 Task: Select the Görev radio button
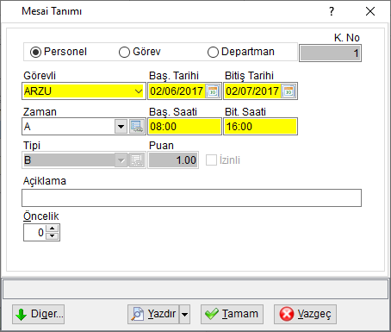[124, 52]
